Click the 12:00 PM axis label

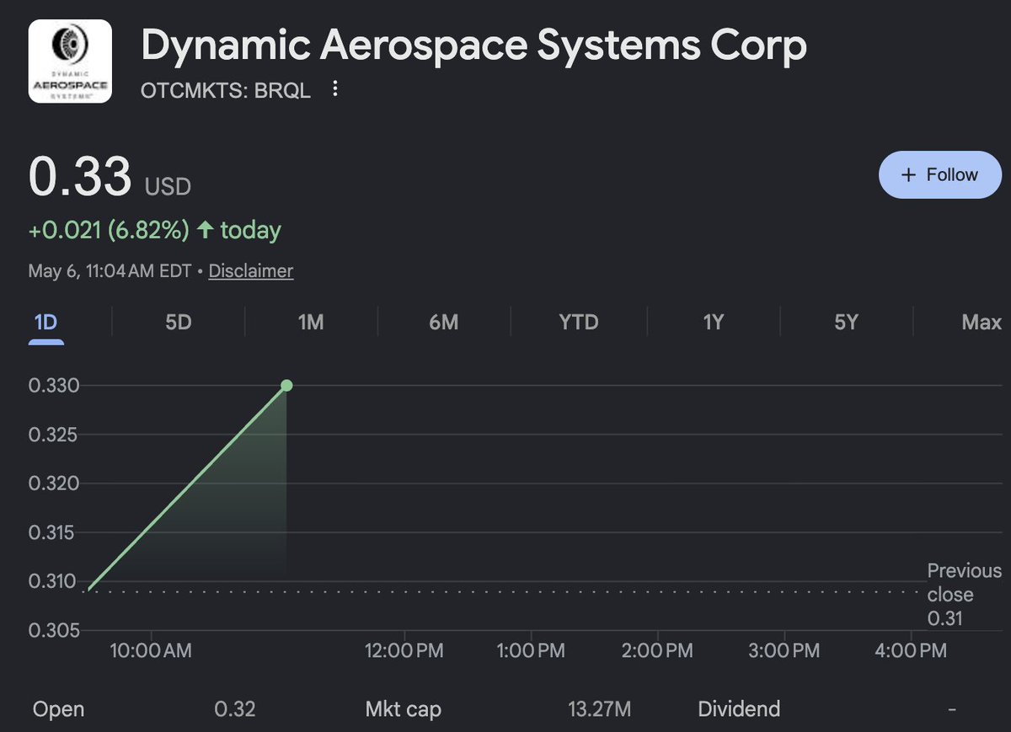[404, 651]
